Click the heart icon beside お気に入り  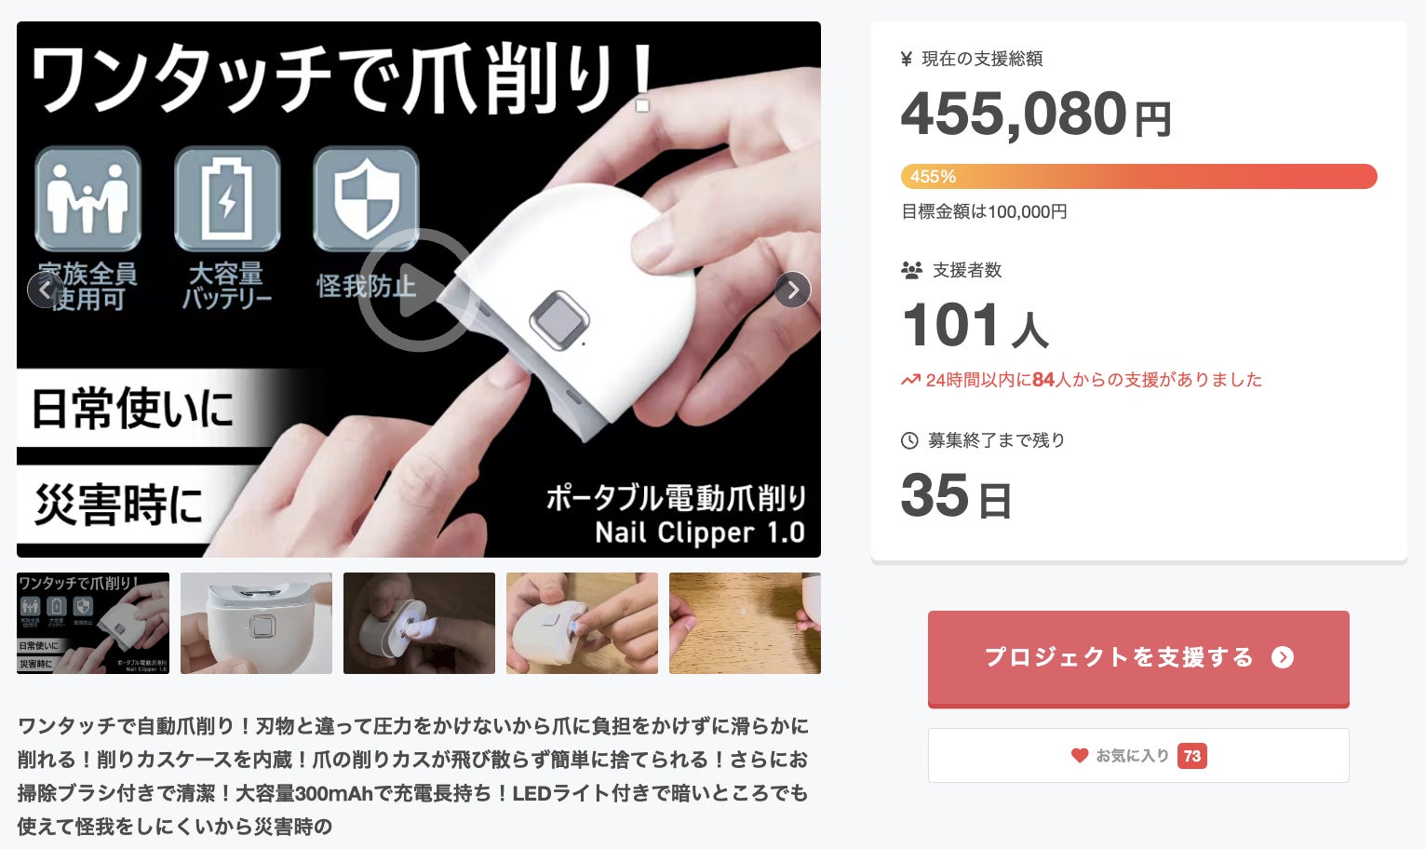[1080, 756]
